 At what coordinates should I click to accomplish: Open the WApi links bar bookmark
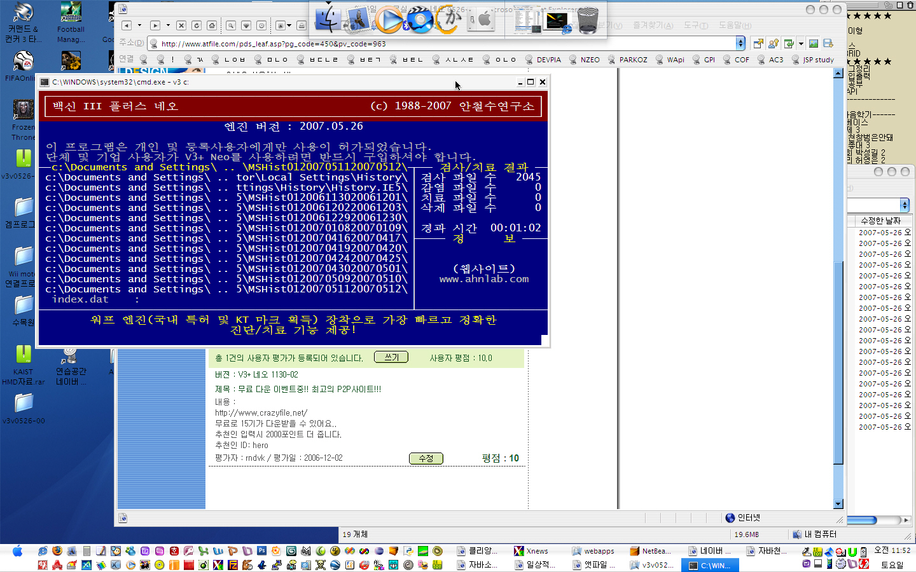(x=670, y=60)
